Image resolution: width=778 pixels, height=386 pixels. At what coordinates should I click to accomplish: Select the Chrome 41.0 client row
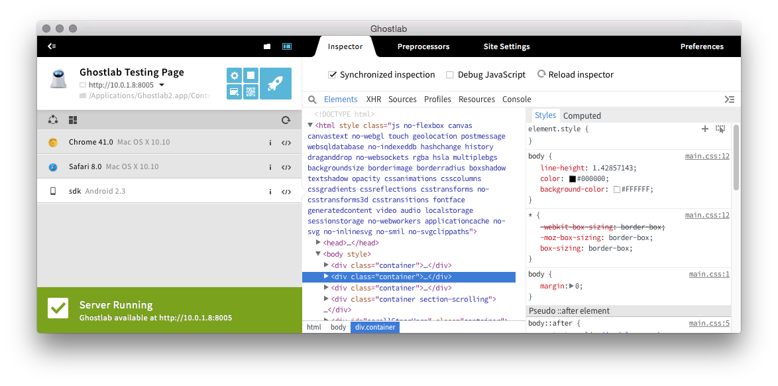pyautogui.click(x=169, y=143)
